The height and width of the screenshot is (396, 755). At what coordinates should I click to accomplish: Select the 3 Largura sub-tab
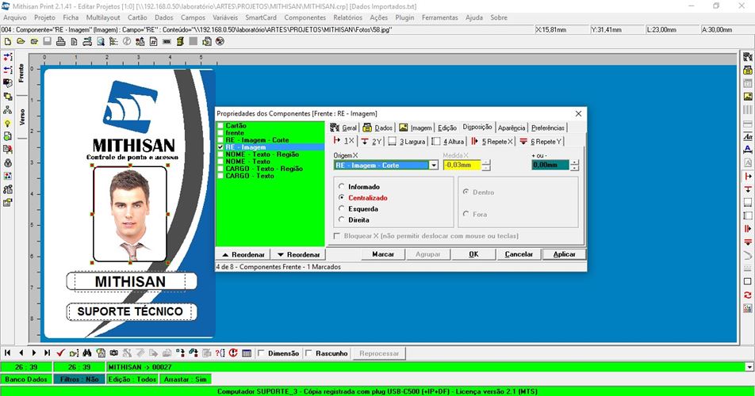tap(407, 141)
